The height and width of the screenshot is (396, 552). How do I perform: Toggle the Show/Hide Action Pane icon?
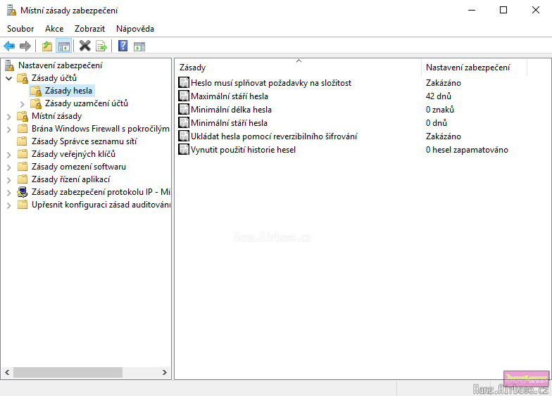click(139, 46)
